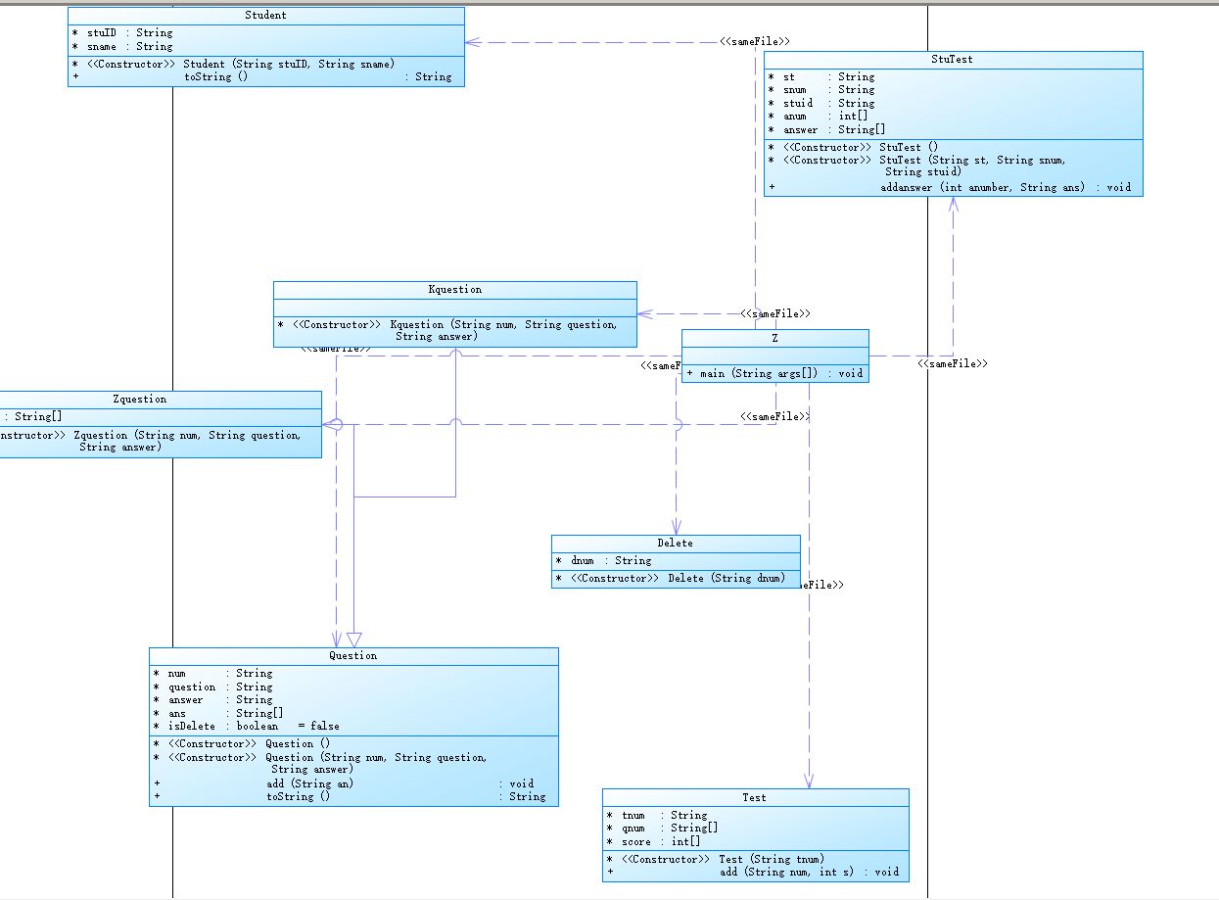Click the stuID : String attribute
Image resolution: width=1219 pixels, height=900 pixels.
pos(122,32)
